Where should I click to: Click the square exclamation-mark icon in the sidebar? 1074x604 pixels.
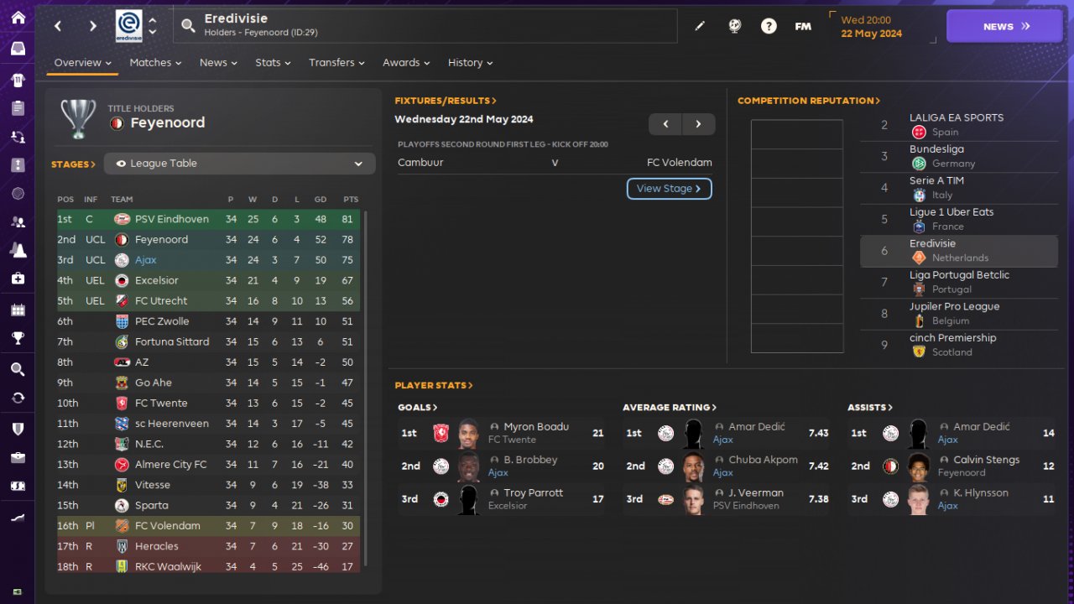[x=18, y=165]
